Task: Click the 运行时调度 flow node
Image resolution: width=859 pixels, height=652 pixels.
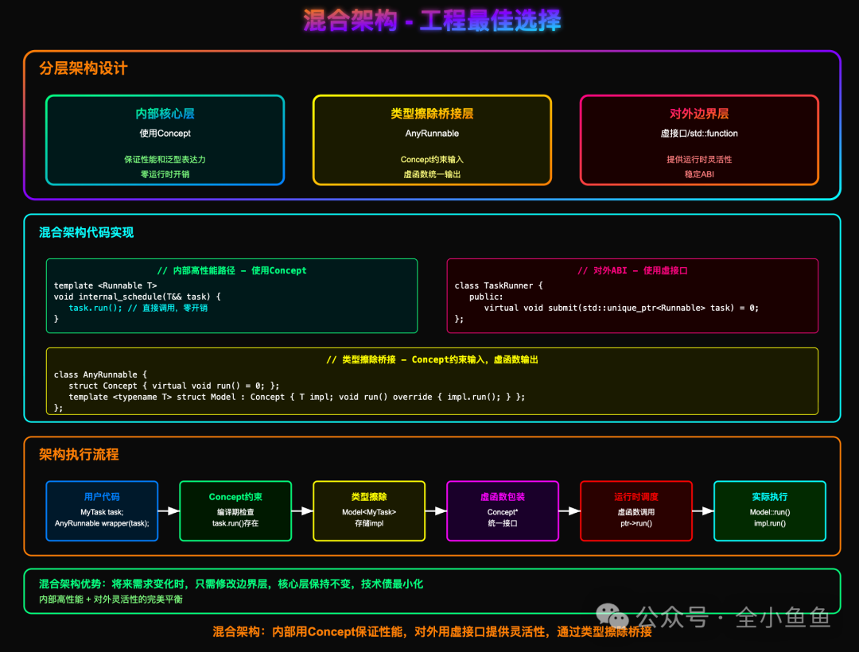Action: [x=636, y=511]
